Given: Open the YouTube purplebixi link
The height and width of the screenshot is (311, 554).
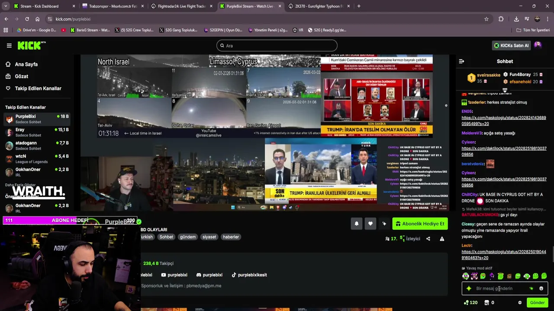Looking at the screenshot, I should [174, 275].
